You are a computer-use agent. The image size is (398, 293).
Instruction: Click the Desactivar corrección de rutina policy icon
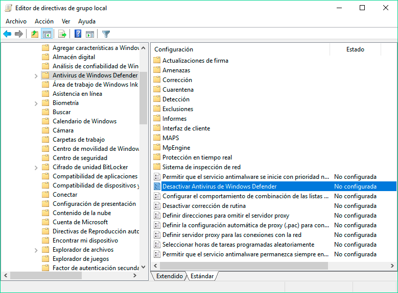point(157,206)
